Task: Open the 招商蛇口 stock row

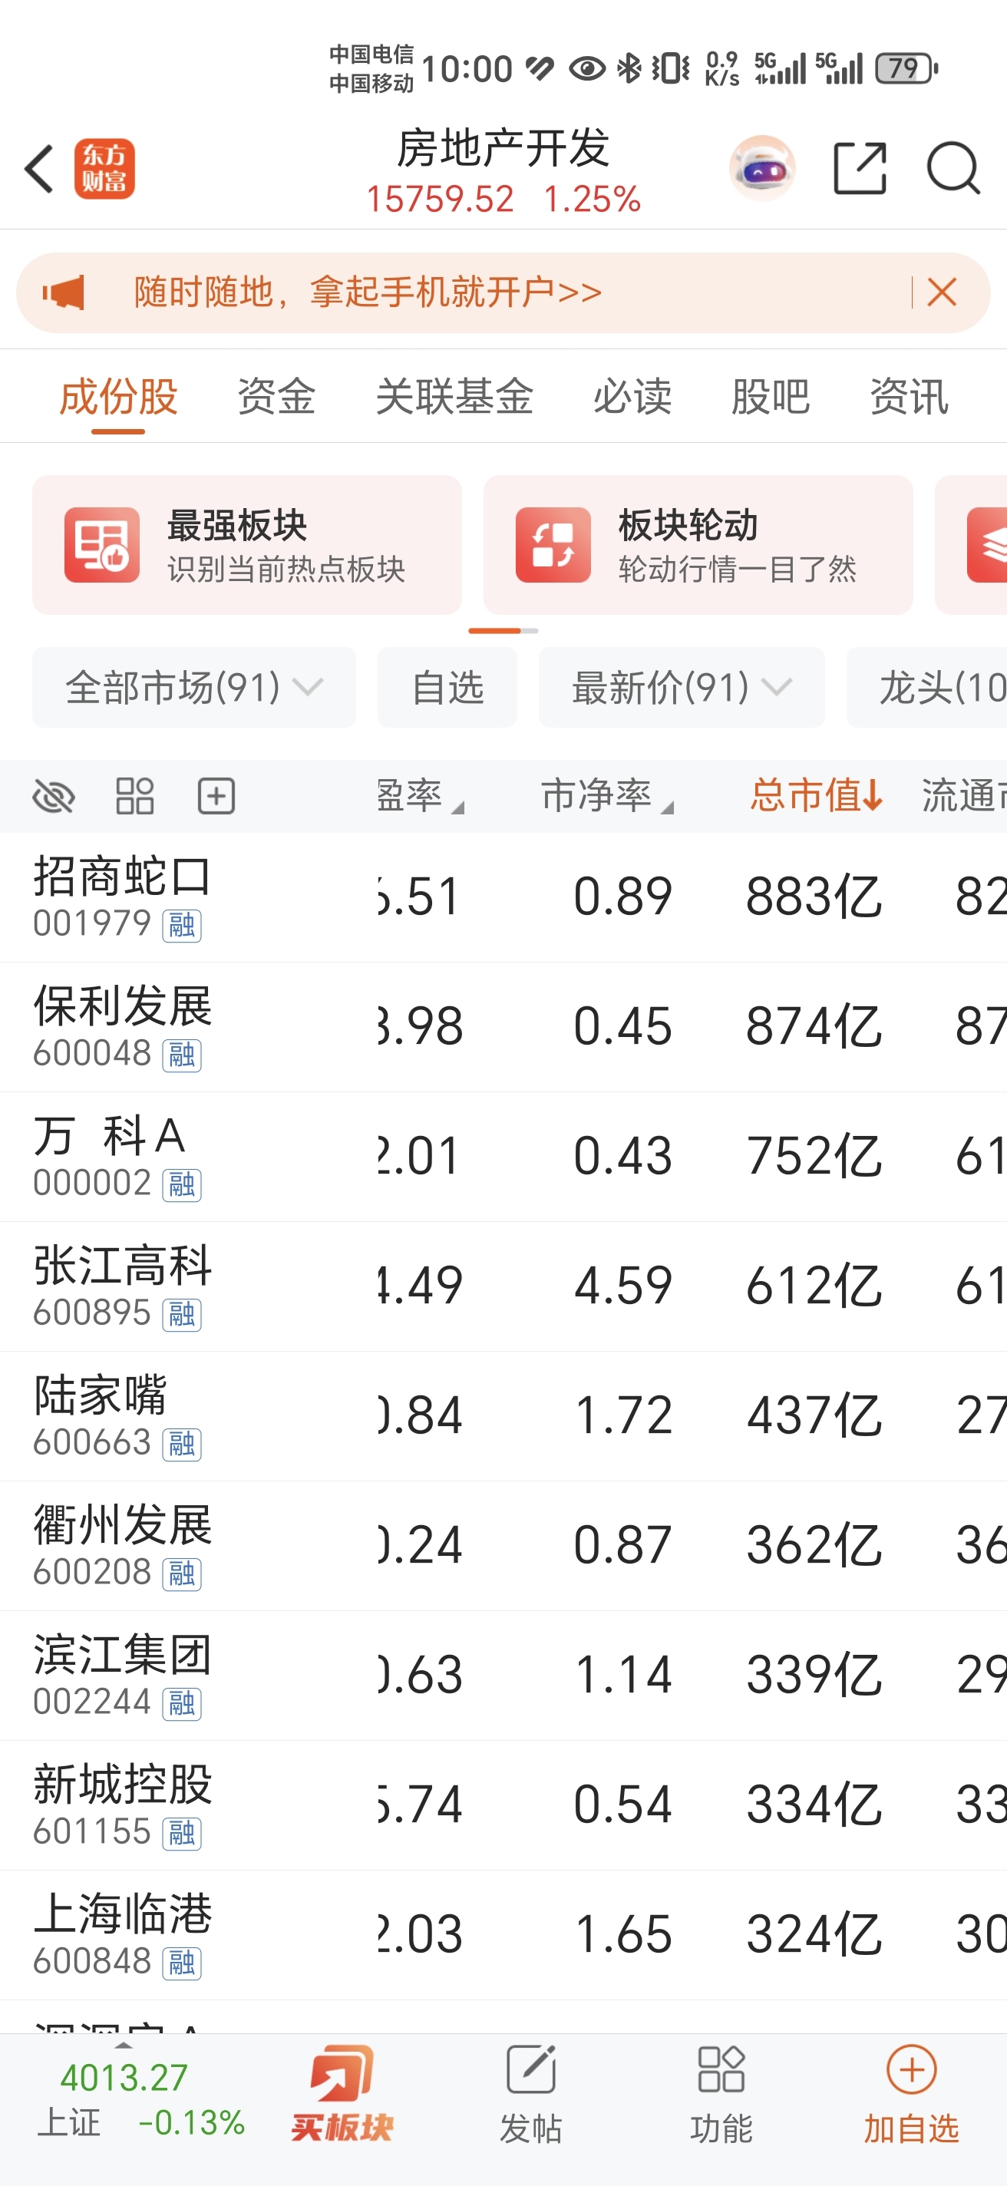Action: (x=503, y=897)
